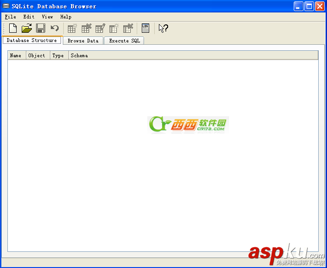Click the New Database icon

click(x=13, y=28)
